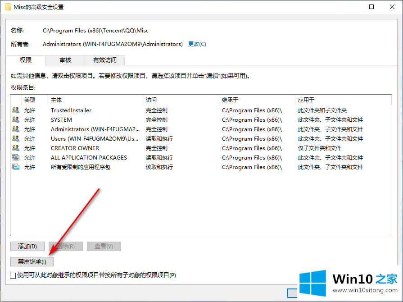Click the 更改(C) owner link

click(x=197, y=44)
